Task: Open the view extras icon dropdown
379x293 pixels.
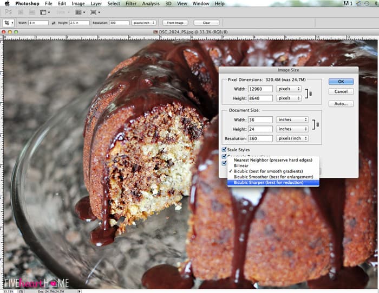Action: coord(45,12)
